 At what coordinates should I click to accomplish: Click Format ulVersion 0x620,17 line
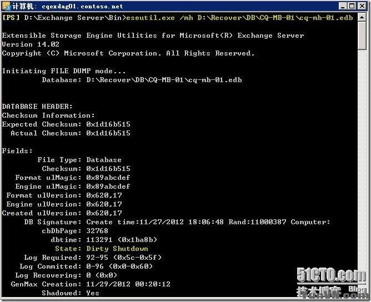[64, 195]
